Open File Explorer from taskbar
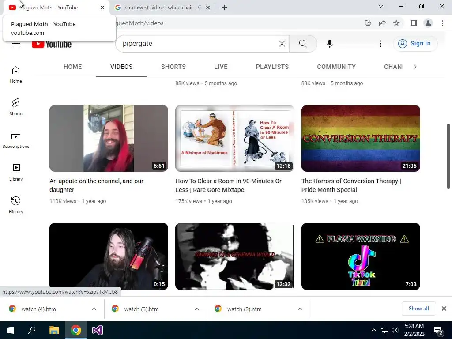The height and width of the screenshot is (339, 452). pyautogui.click(x=54, y=330)
